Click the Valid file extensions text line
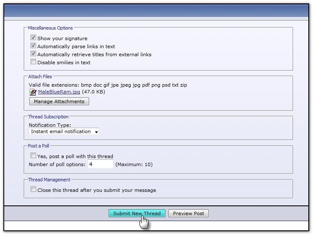 [x=108, y=85]
